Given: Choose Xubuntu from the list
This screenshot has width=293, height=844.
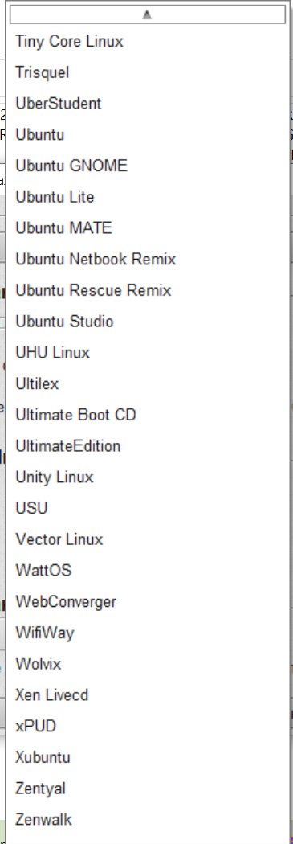Looking at the screenshot, I should [x=148, y=757].
